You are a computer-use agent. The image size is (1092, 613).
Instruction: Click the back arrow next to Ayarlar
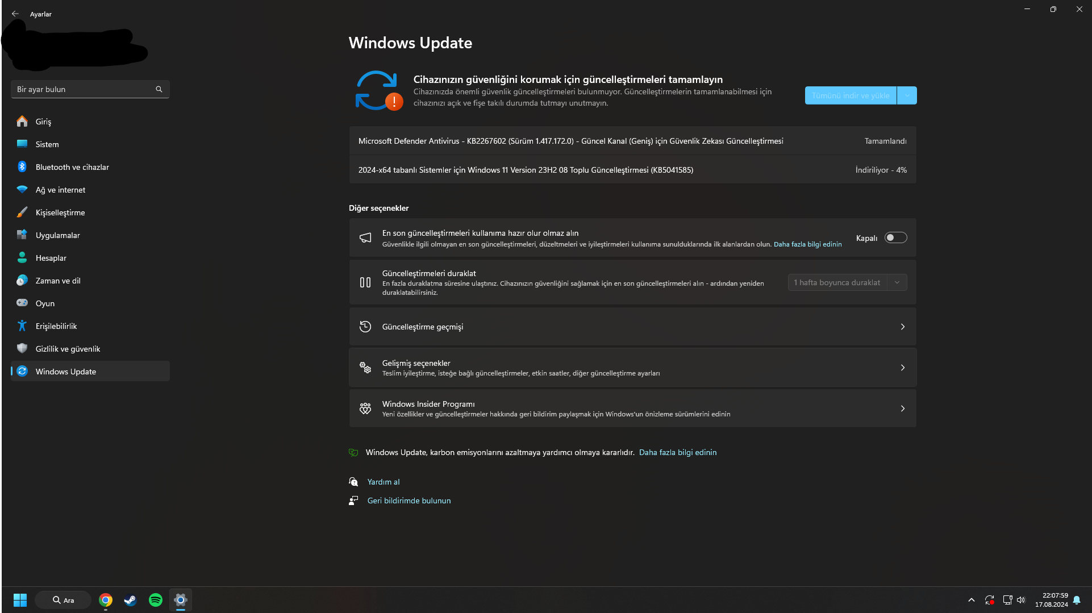pos(15,14)
